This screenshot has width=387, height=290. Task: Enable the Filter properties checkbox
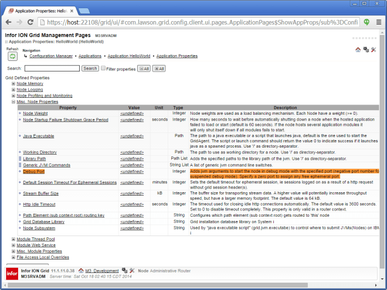click(x=103, y=69)
